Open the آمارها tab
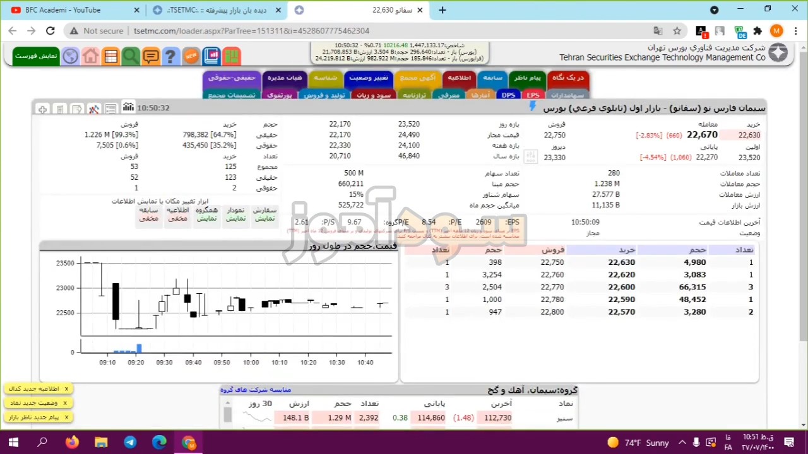This screenshot has height=454, width=808. (480, 95)
